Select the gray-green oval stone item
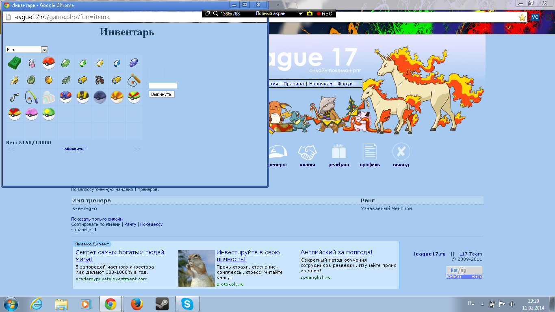The height and width of the screenshot is (312, 555). point(65,80)
